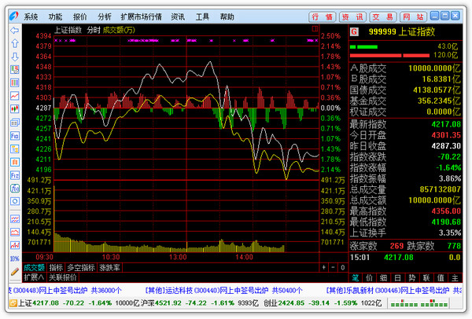The width and height of the screenshot is (472, 319).
Task: Open 运达科技 (300440) news link in ticker
Action: (224, 290)
